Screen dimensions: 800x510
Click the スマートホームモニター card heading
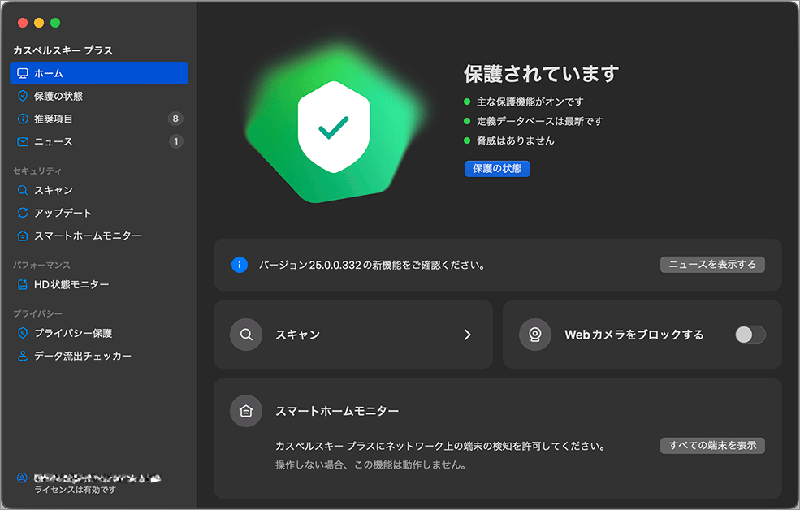pyautogui.click(x=337, y=411)
